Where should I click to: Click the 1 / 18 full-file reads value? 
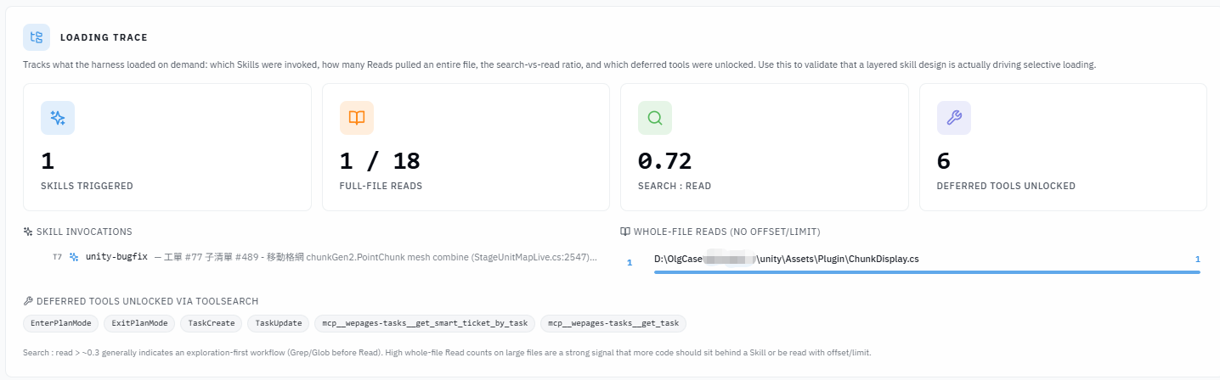(380, 161)
